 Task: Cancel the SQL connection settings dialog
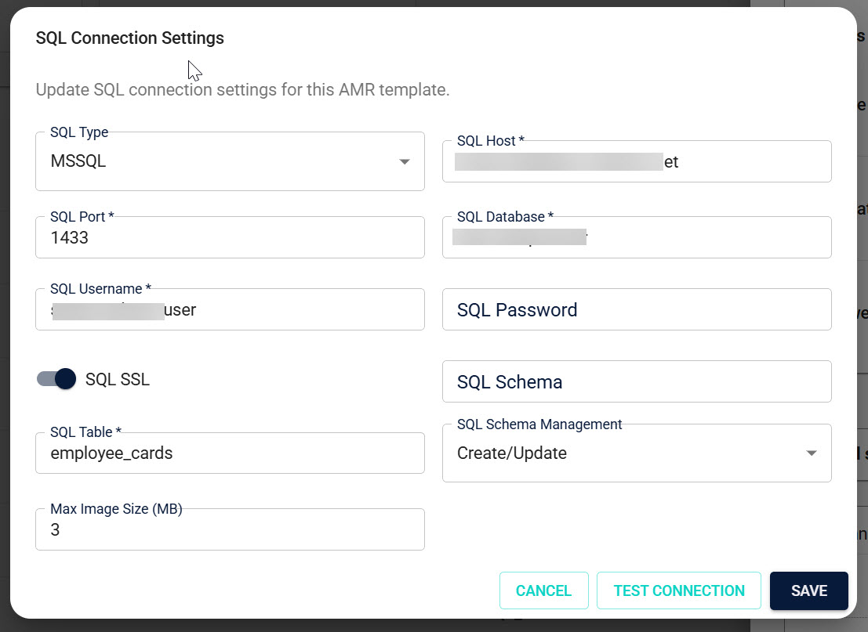pyautogui.click(x=543, y=590)
